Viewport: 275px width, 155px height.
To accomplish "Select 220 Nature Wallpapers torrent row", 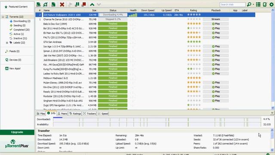I will (145, 15).
